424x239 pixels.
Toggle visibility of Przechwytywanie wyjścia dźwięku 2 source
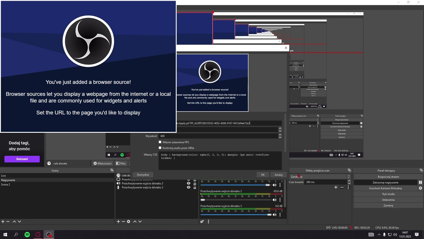[x=188, y=183]
